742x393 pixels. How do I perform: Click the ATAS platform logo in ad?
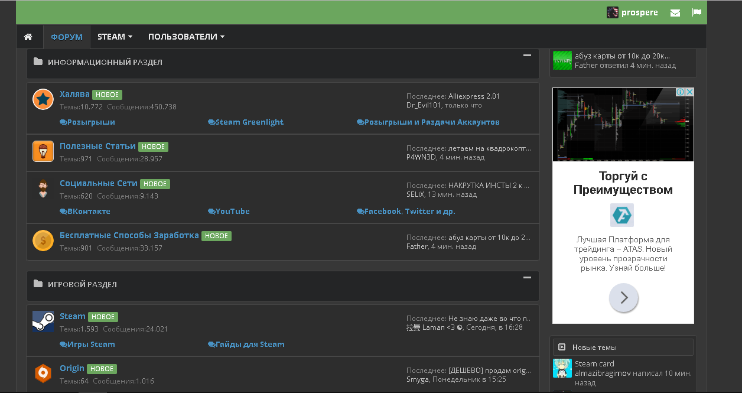(622, 215)
